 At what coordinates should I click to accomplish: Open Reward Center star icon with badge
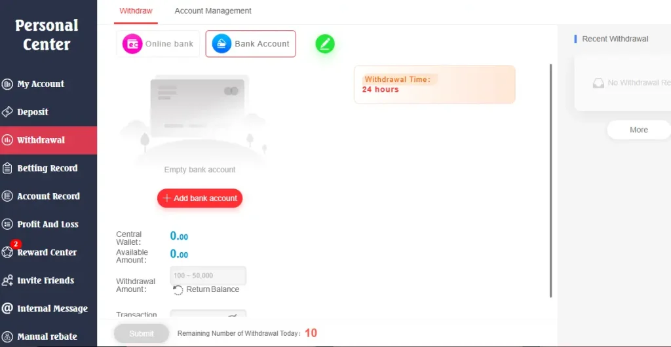pos(7,252)
